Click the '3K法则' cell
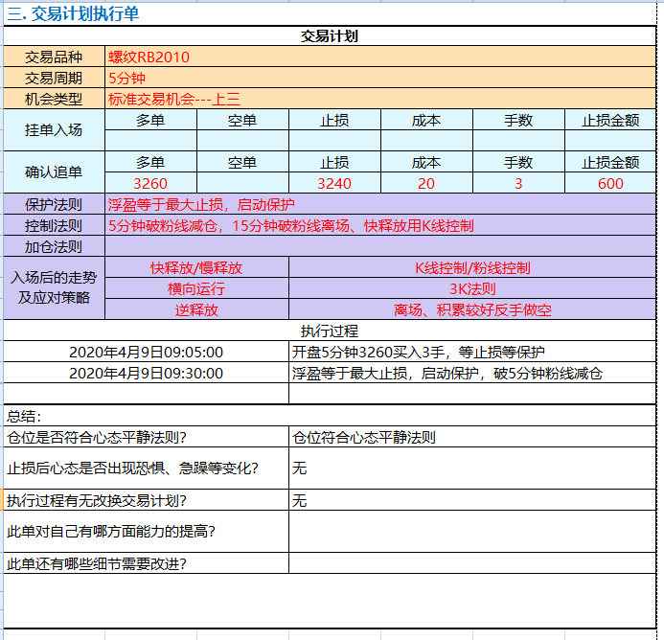This screenshot has width=664, height=640. (x=472, y=288)
